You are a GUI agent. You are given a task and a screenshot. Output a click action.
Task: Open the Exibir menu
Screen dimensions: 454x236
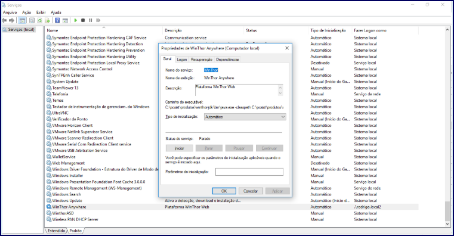[x=41, y=12]
